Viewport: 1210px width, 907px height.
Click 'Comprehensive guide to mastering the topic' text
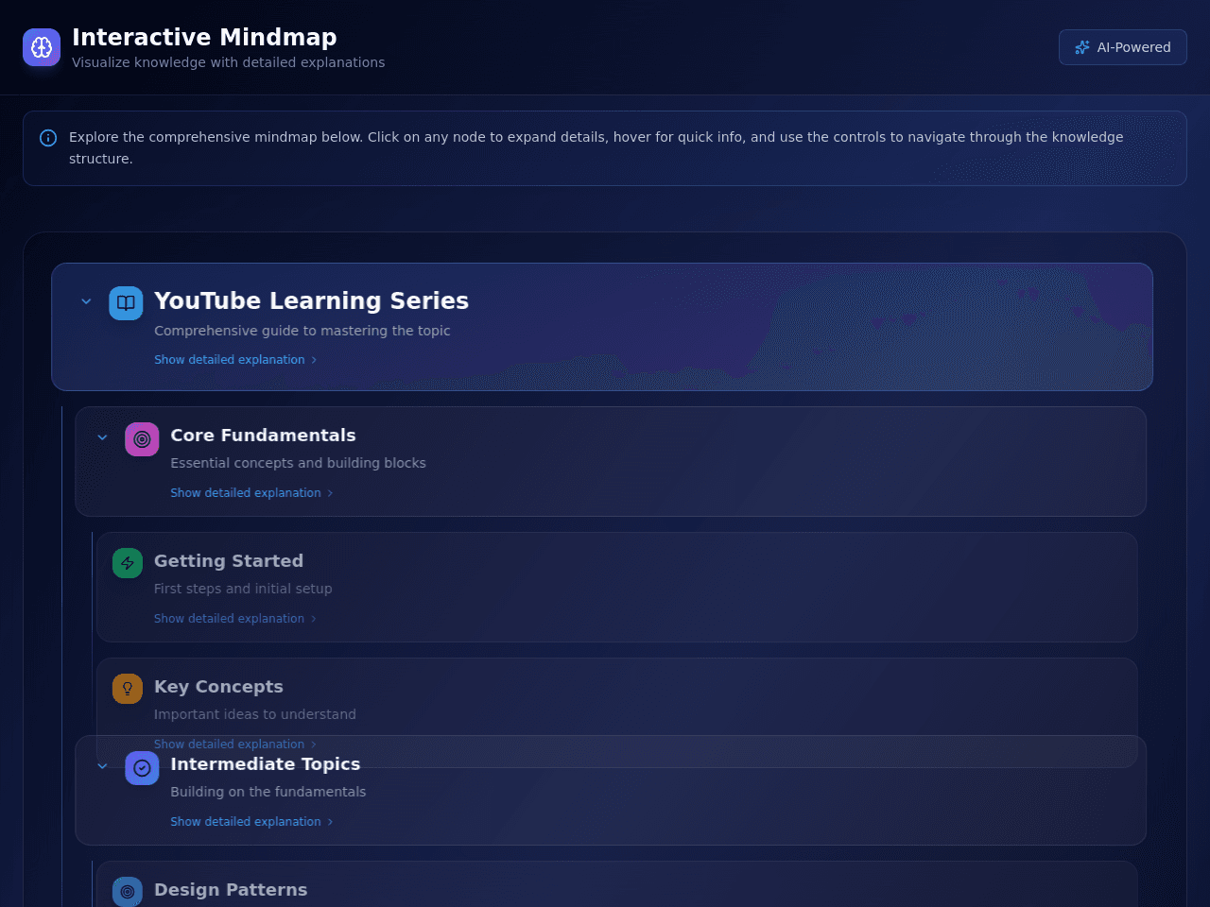pos(302,331)
